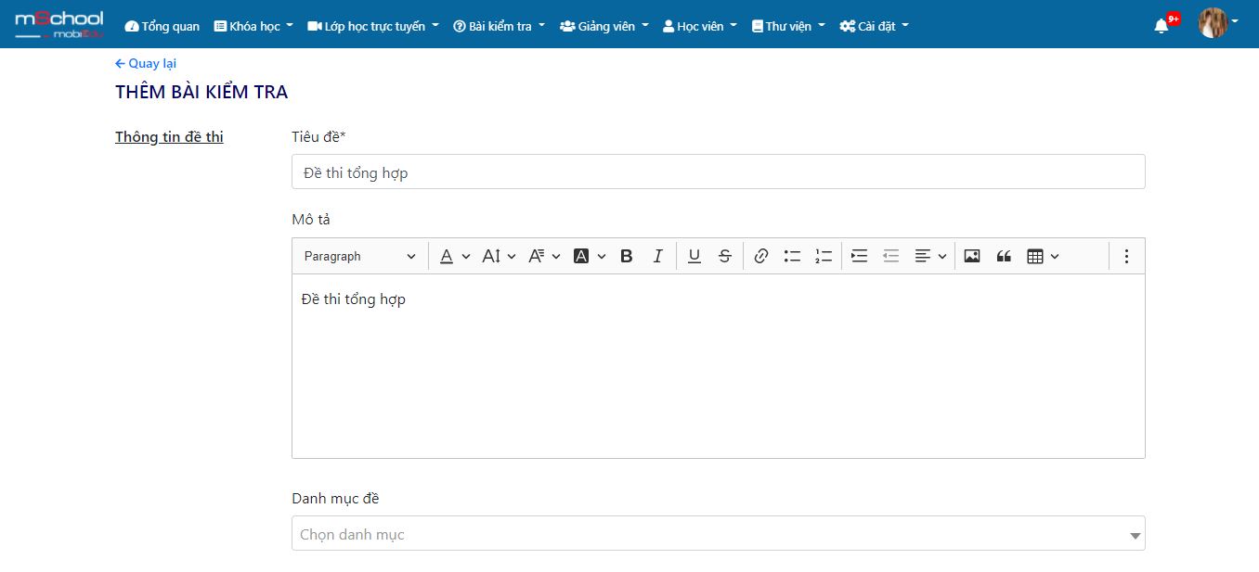Open the font size dropdown
The image size is (1259, 572).
pos(500,256)
